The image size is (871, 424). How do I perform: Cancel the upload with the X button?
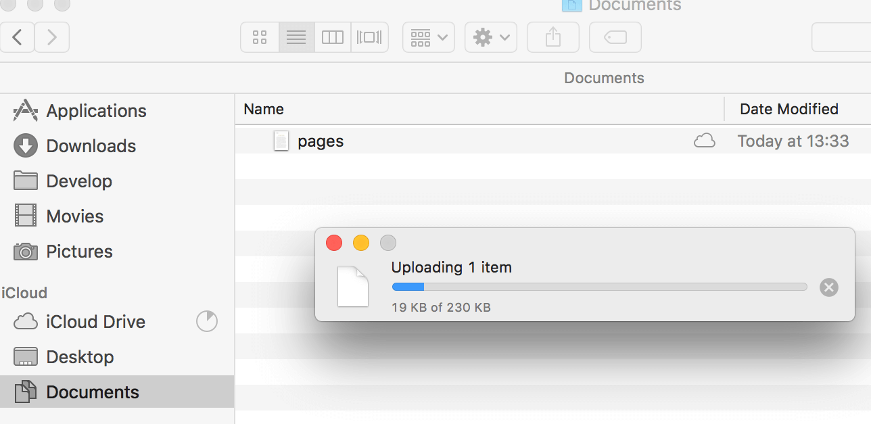pos(828,287)
